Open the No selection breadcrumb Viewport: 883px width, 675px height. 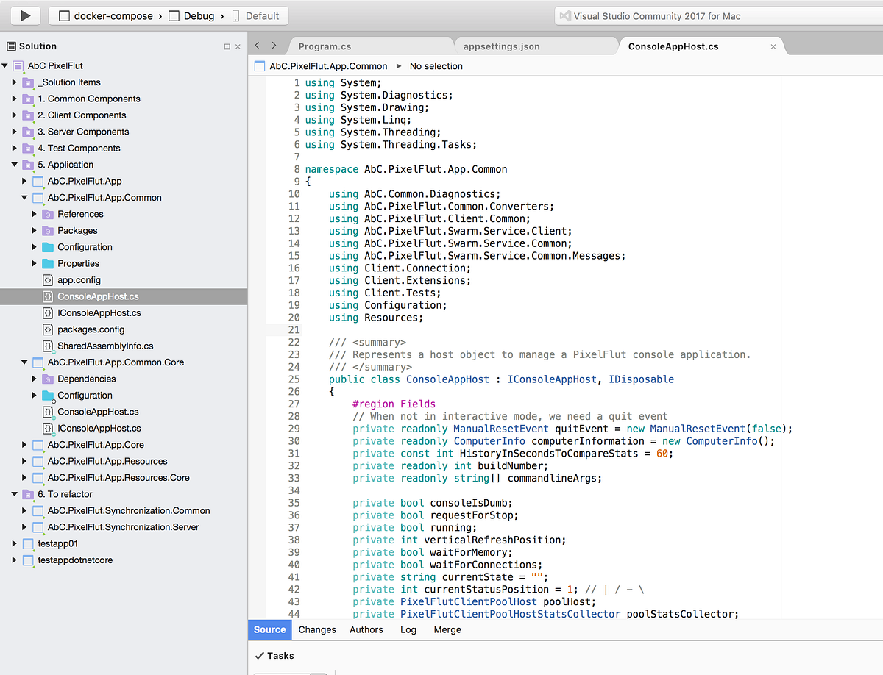point(436,66)
